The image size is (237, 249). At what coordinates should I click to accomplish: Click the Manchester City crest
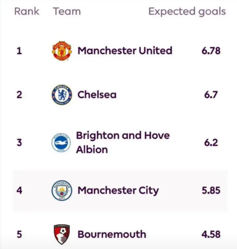click(62, 190)
